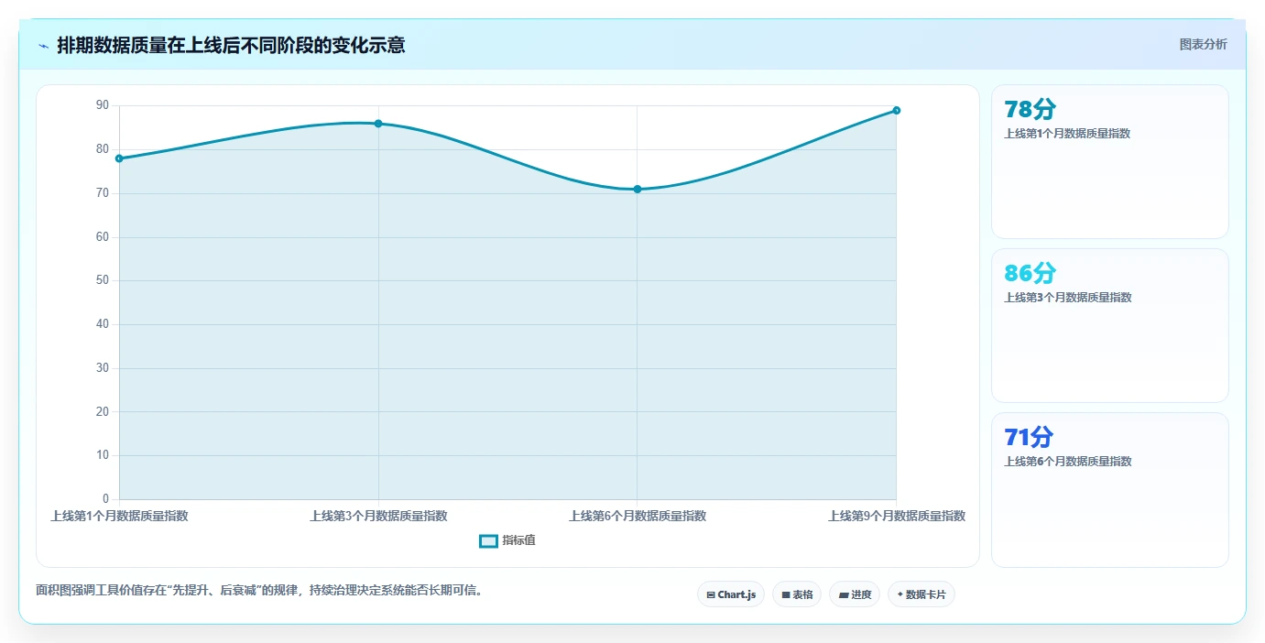Click the 数据卡片 tag
Image resolution: width=1265 pixels, height=643 pixels.
[921, 594]
